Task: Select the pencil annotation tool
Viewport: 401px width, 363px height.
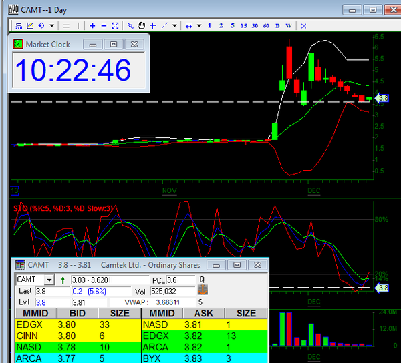Action: click(131, 25)
